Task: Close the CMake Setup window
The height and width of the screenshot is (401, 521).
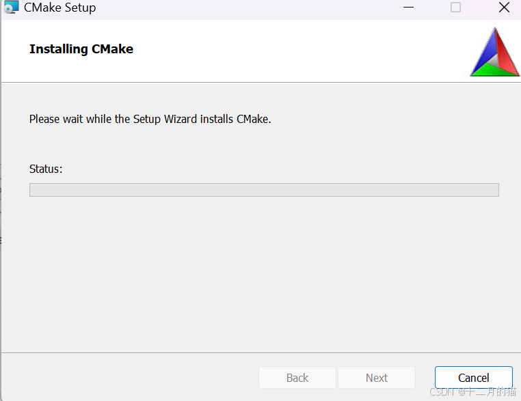Action: pos(504,7)
